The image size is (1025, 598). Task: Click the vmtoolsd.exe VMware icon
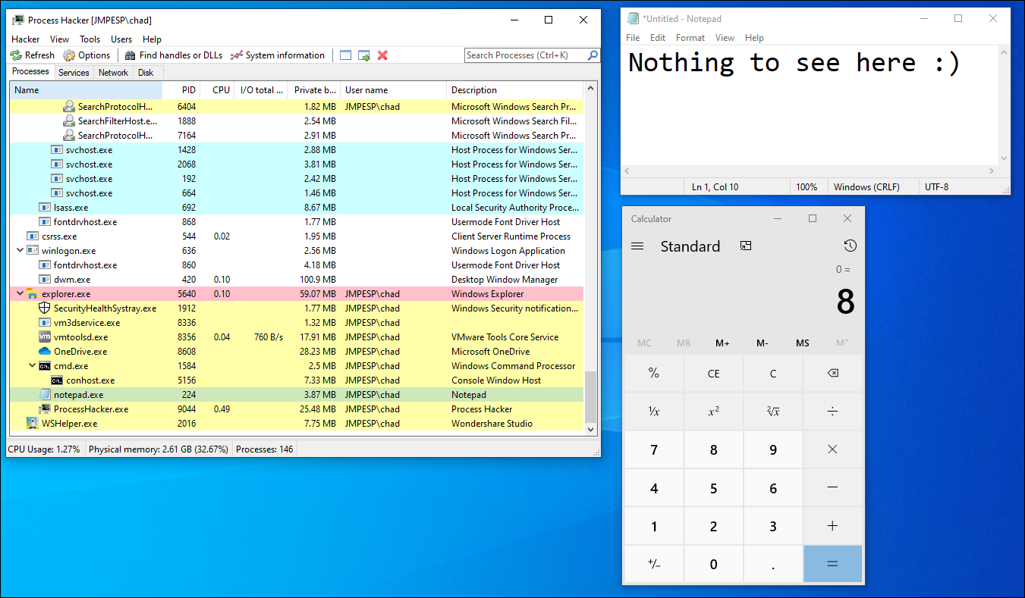[45, 337]
